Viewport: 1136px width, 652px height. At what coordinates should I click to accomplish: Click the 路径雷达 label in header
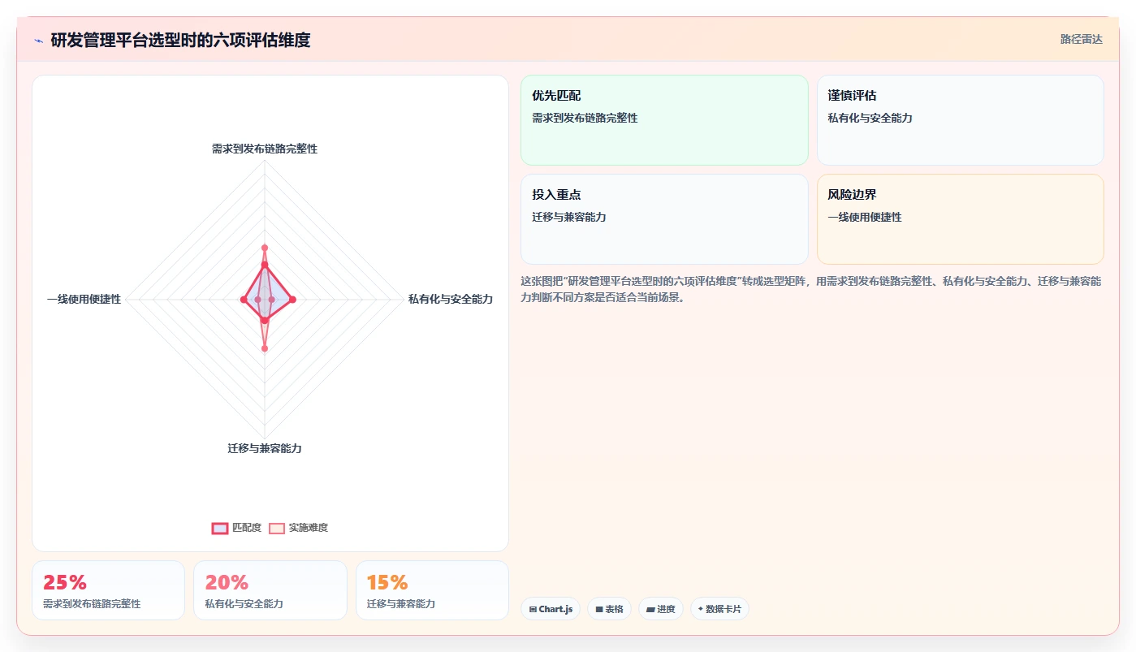pos(1081,39)
